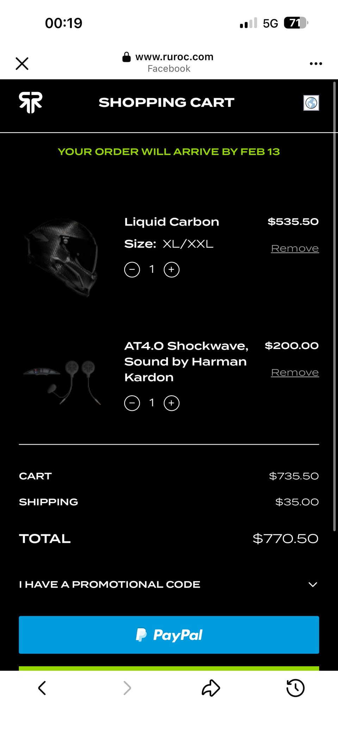Tap the Ruroc logo icon
338x732 pixels.
click(x=31, y=102)
